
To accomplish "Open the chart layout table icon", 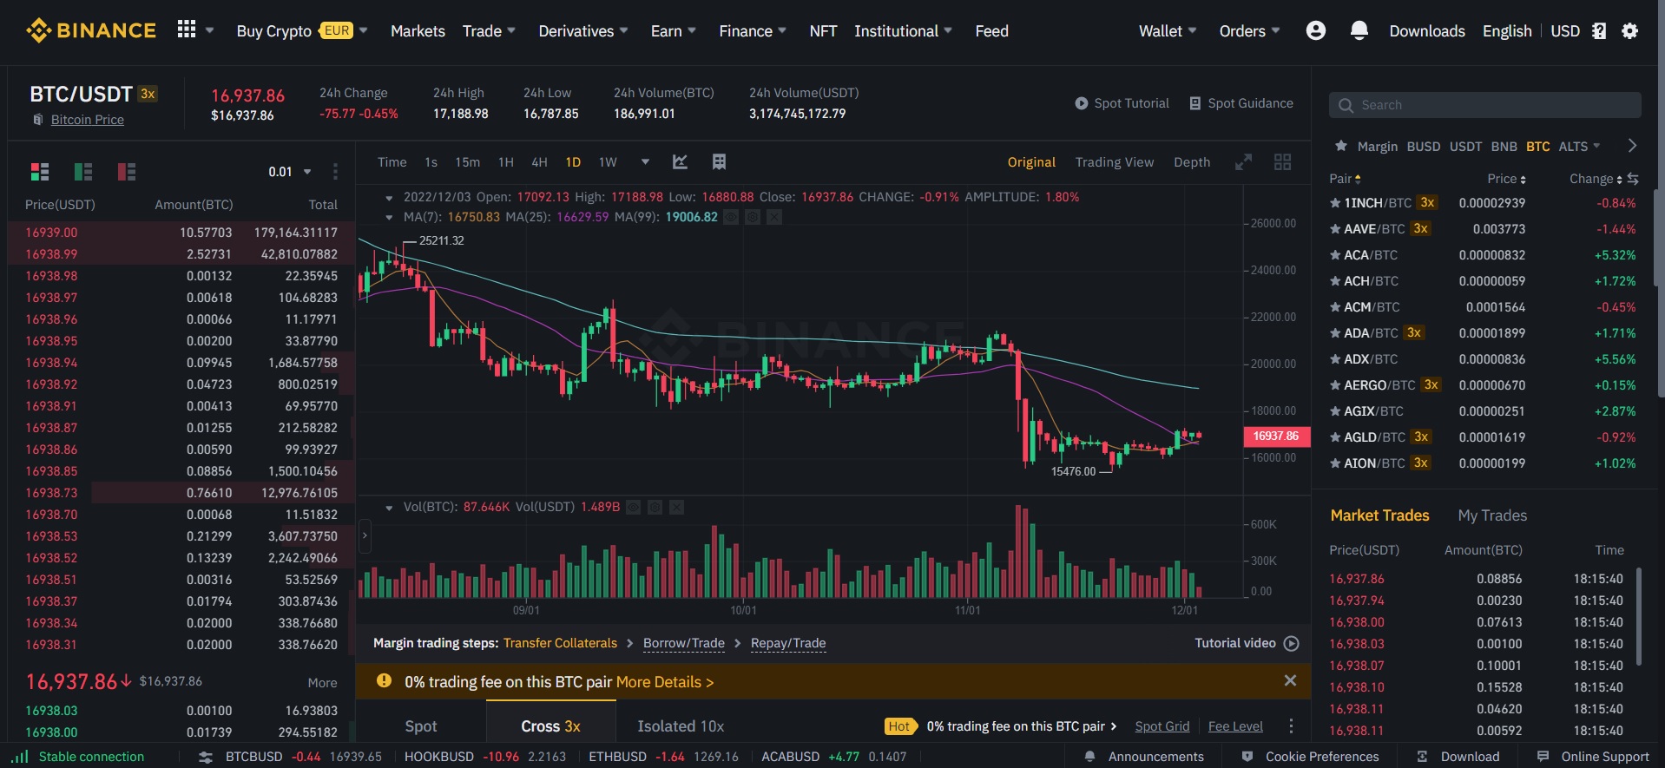I will pos(719,161).
